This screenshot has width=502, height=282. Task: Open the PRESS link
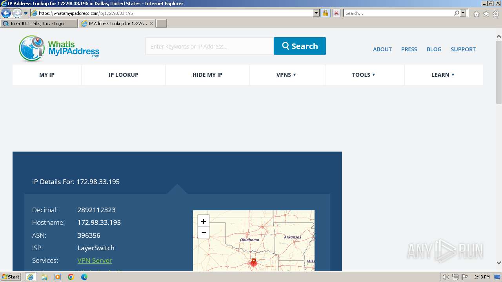pos(409,49)
